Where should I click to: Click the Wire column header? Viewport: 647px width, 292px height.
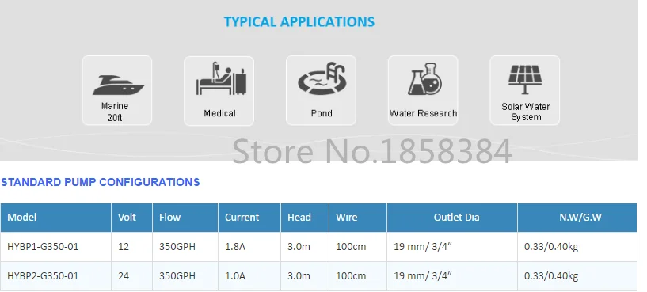tap(346, 217)
